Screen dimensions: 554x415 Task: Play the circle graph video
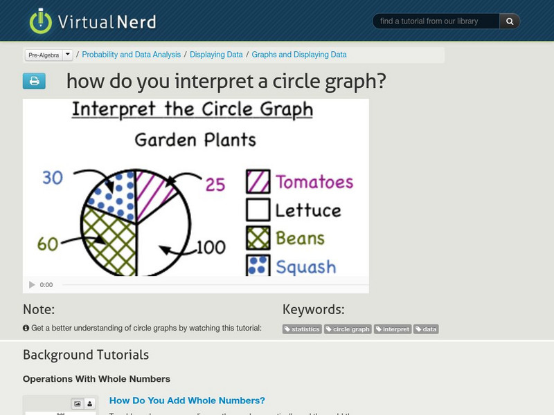pos(32,284)
